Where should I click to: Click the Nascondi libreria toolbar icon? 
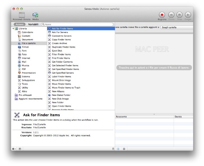[x=22, y=15]
